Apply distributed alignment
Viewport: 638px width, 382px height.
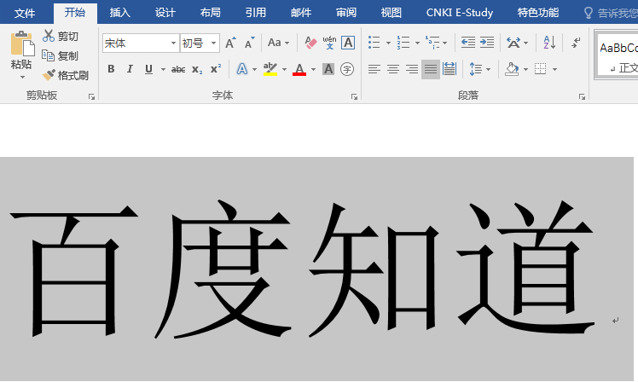click(449, 69)
